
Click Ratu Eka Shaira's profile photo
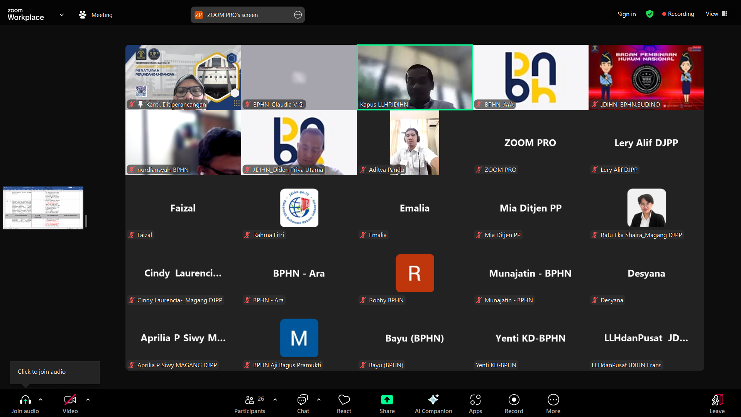coord(646,208)
